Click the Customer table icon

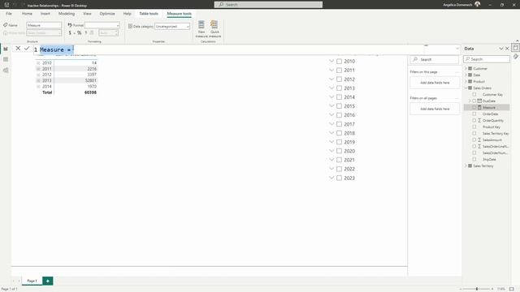[x=470, y=68]
